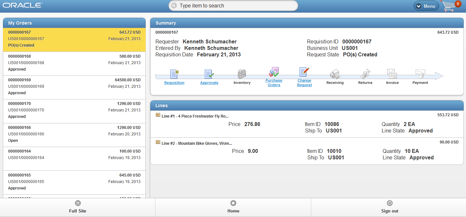Click the Returns stage label
Screen dimensions: 466x217
365,83
